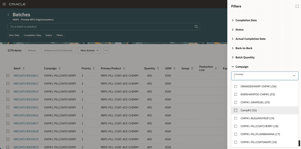Open batch link RBCOATCHERJOB12
This screenshot has width=301, height=149.
(x=26, y=83)
